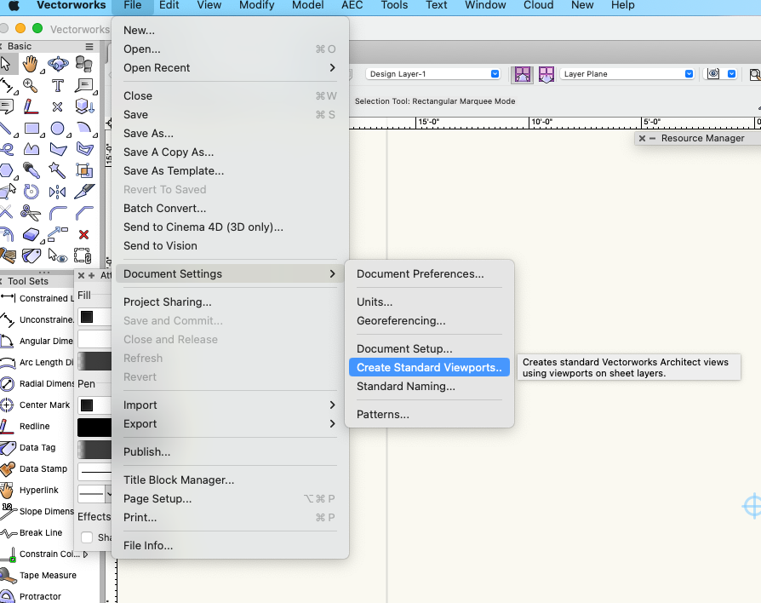Select the Rectangle tool
This screenshot has height=603, width=761.
31,129
